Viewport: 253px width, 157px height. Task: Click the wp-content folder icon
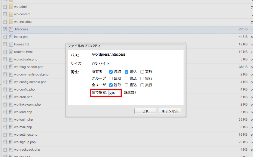coord(11,14)
